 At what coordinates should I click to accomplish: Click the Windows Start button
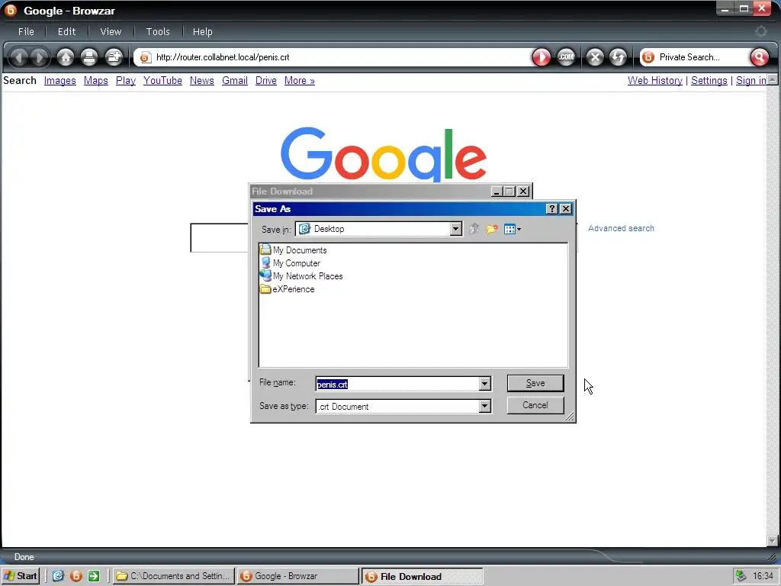pyautogui.click(x=21, y=576)
